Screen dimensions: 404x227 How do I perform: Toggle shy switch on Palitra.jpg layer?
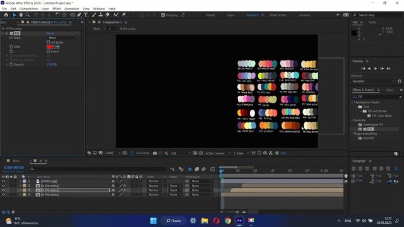point(113,181)
